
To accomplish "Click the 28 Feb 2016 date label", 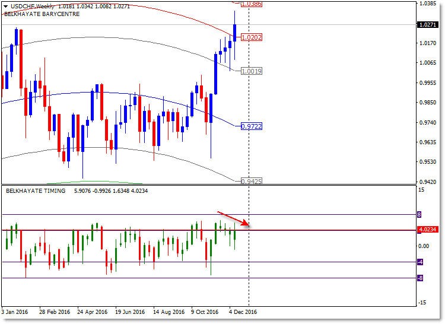I will 55,312.
